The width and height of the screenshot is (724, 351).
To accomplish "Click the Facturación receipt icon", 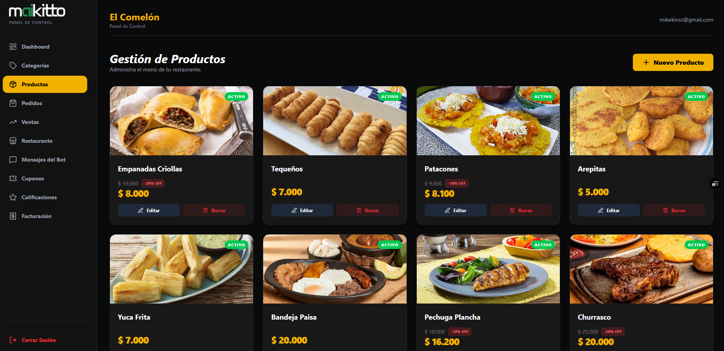I will (x=13, y=216).
